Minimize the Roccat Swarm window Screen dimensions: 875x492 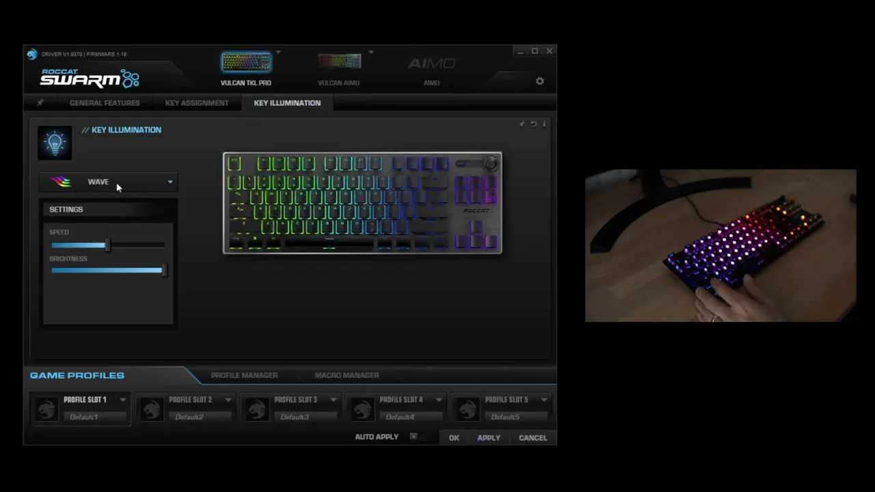pos(520,51)
